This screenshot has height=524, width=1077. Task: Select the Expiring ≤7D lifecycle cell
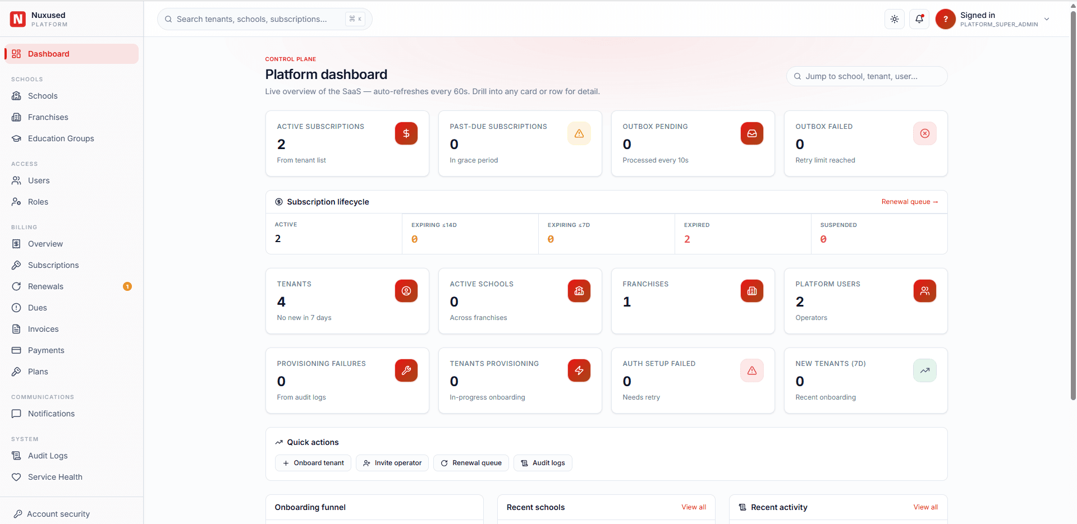pyautogui.click(x=607, y=234)
